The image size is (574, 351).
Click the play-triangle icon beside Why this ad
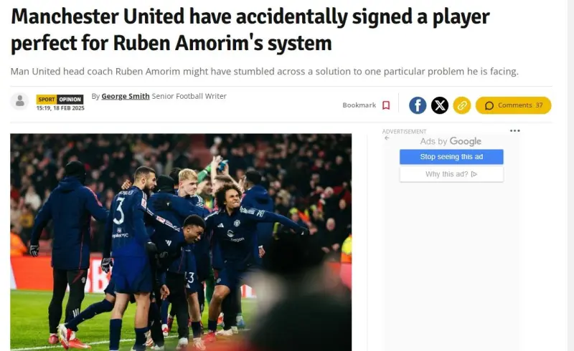(x=474, y=174)
